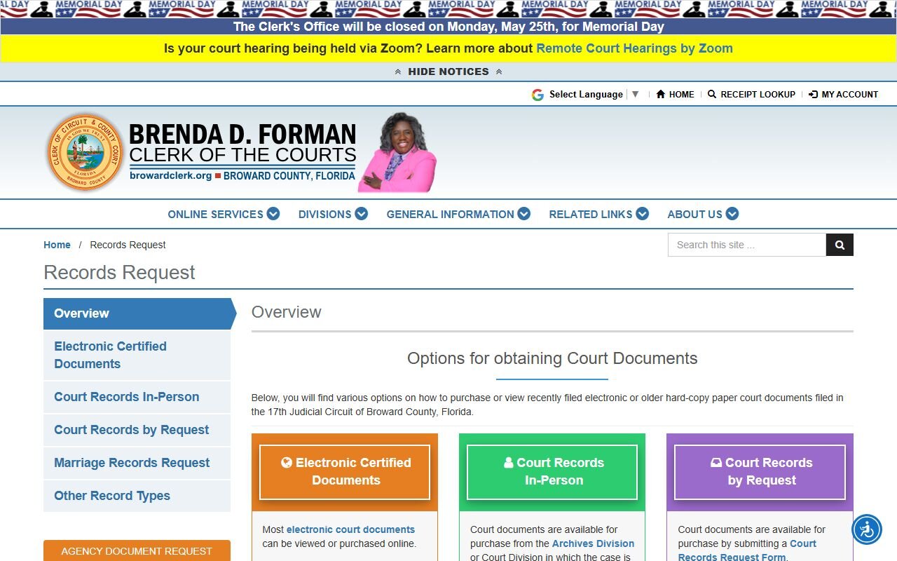The width and height of the screenshot is (897, 561).
Task: Click the magnifier icon beside Receipt Lookup
Action: 712,94
